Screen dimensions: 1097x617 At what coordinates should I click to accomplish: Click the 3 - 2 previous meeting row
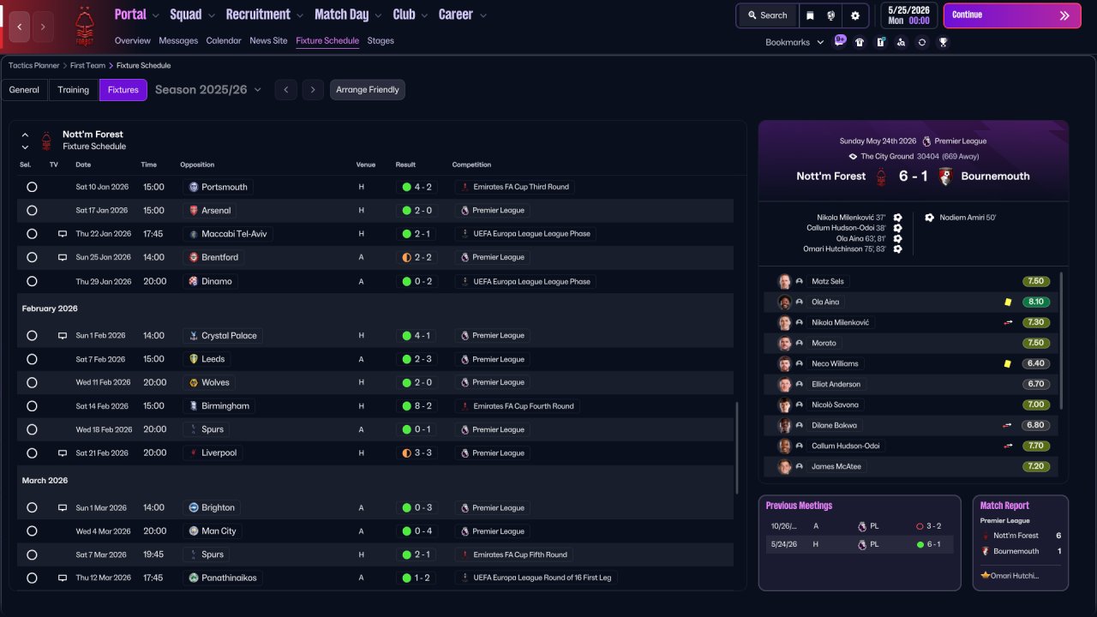860,526
